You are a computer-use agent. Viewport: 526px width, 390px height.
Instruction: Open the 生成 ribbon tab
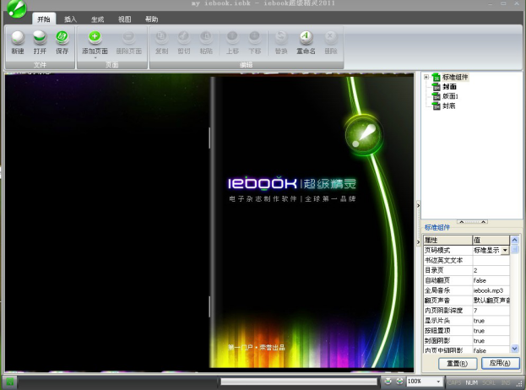click(97, 18)
